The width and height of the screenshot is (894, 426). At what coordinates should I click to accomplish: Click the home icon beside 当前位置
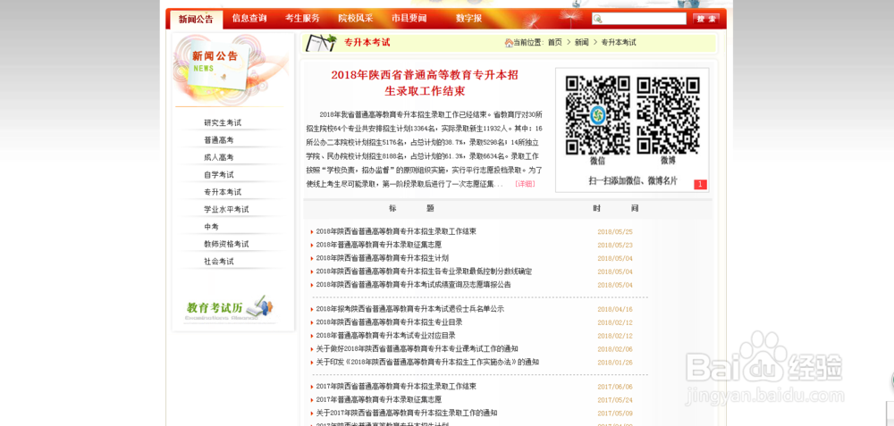pyautogui.click(x=509, y=43)
